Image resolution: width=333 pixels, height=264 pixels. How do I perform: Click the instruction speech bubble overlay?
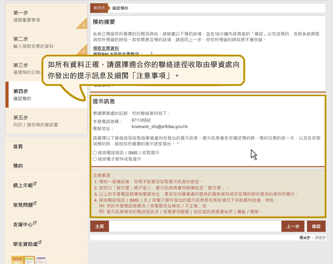(144, 70)
